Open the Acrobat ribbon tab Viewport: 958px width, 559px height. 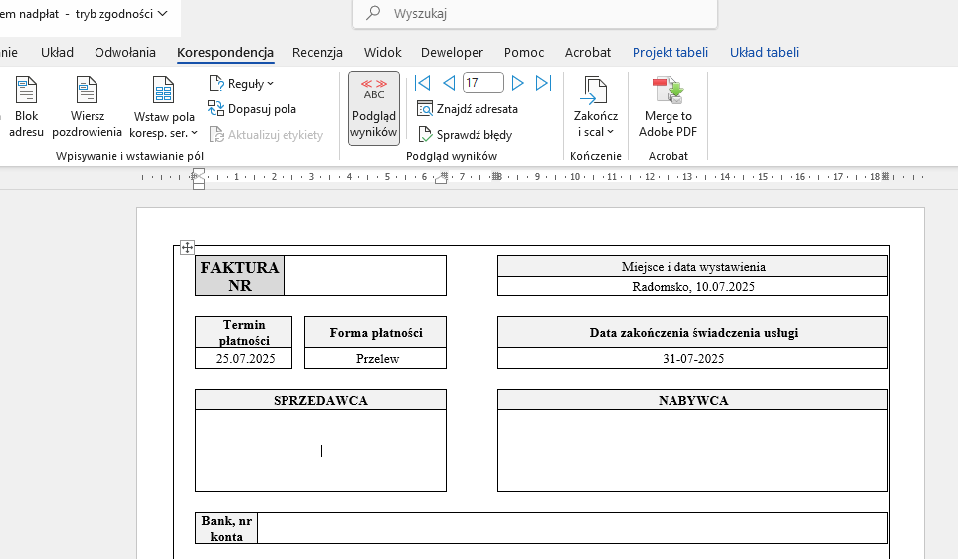(x=587, y=52)
